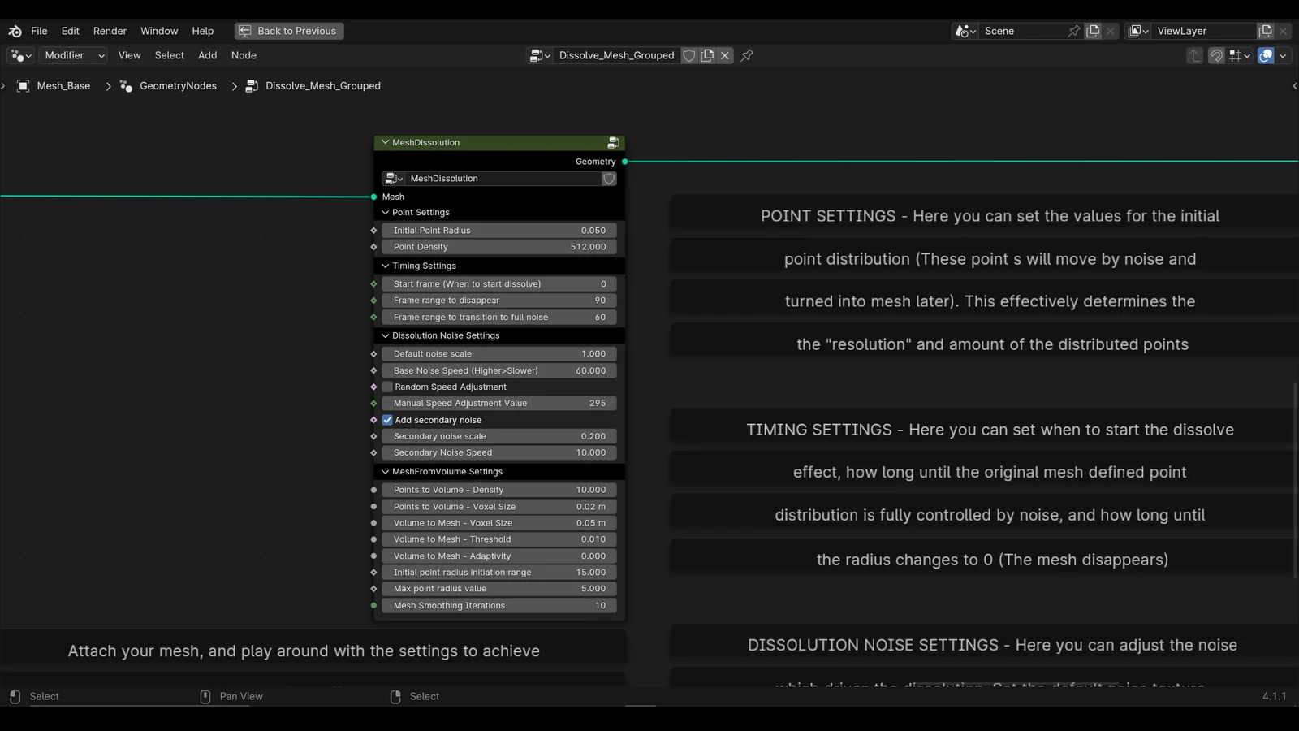The height and width of the screenshot is (731, 1299).
Task: Disable Add secondary noise
Action: tap(387, 420)
